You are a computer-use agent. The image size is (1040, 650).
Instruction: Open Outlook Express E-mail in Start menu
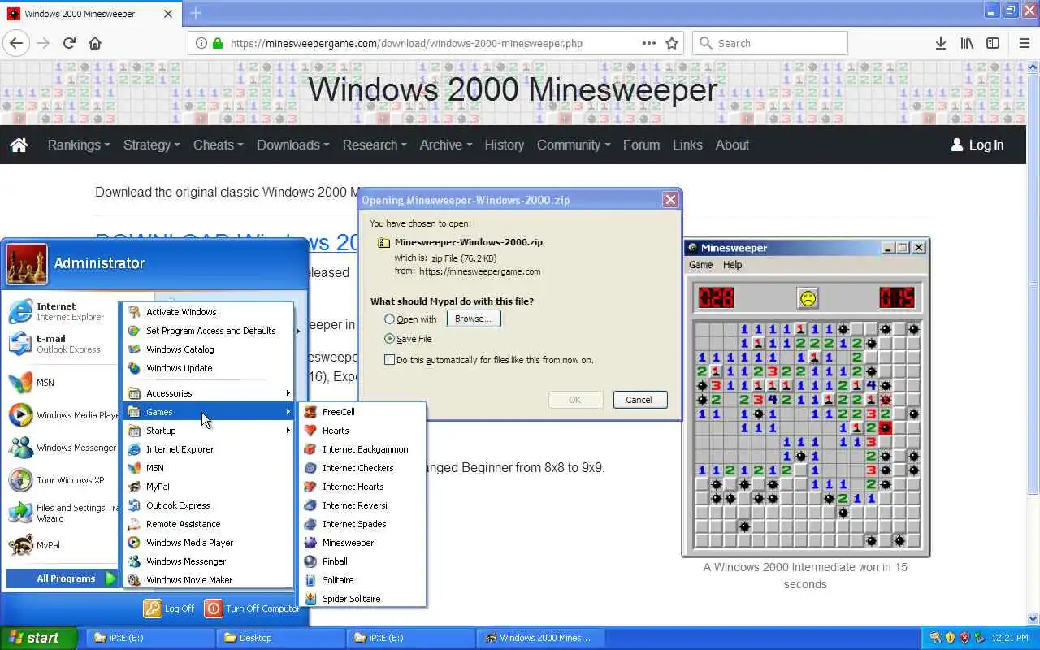pyautogui.click(x=61, y=344)
